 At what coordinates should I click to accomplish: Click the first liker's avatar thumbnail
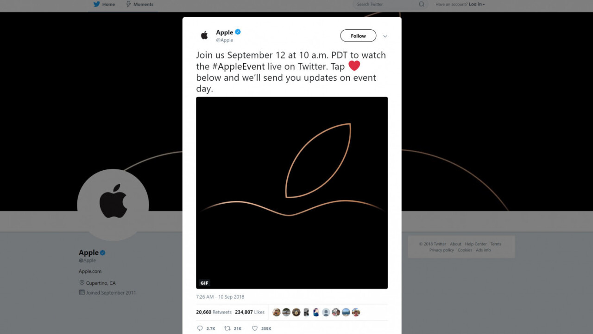277,312
